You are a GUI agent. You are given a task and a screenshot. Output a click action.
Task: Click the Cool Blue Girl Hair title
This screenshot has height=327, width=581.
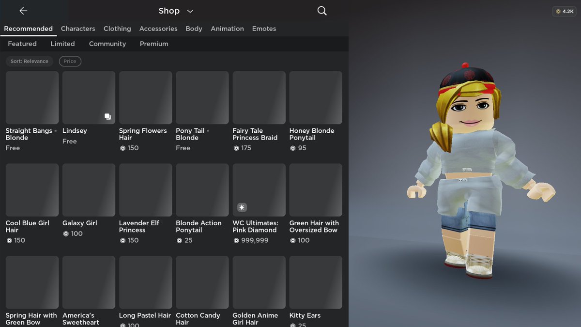28,226
